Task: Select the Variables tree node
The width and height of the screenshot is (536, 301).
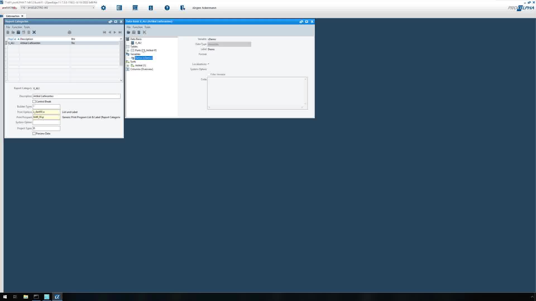Action: coord(135,54)
